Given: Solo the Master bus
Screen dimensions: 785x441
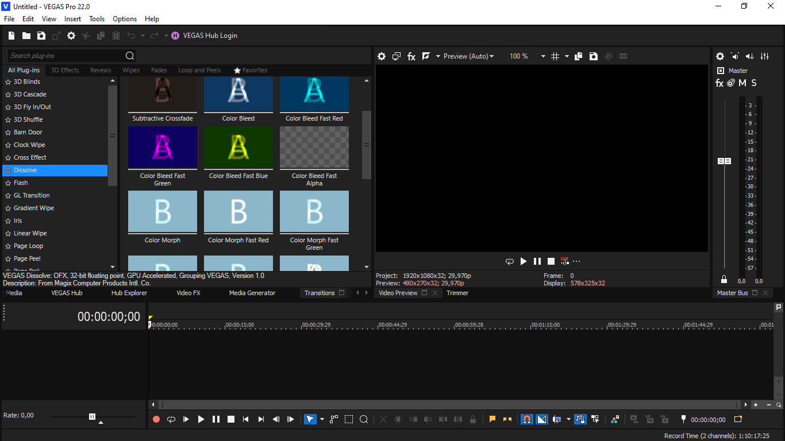Looking at the screenshot, I should click(754, 83).
